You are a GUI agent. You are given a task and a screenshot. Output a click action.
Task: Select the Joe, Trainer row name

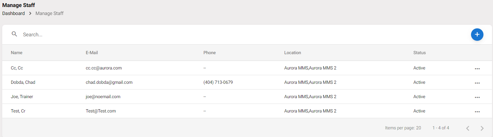point(22,97)
